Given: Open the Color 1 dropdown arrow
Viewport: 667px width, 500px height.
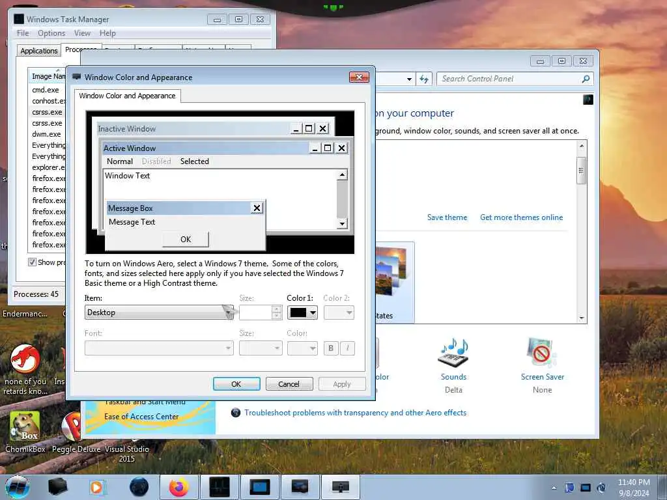Looking at the screenshot, I should [x=313, y=313].
